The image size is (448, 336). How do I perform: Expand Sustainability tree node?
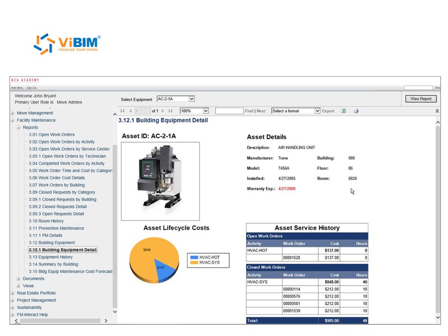12,307
